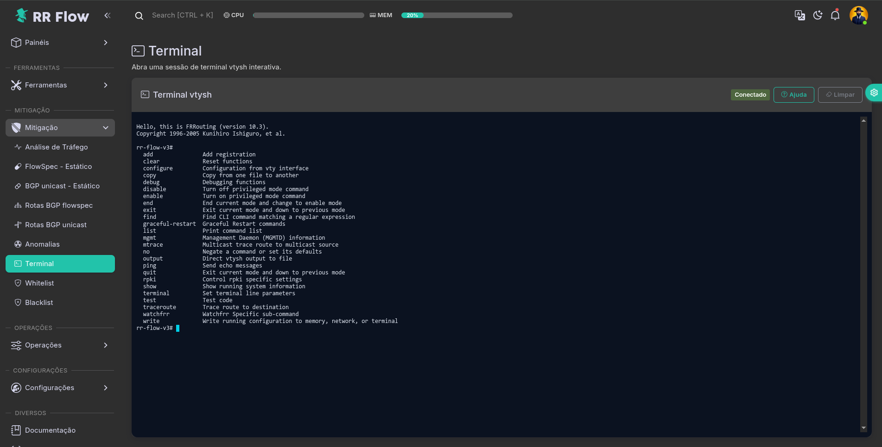Click the search magnifier icon
Viewport: 882px width, 447px height.
click(x=139, y=16)
